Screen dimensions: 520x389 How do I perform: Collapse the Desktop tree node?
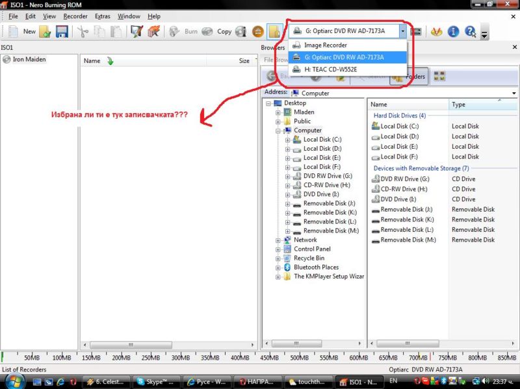click(268, 103)
